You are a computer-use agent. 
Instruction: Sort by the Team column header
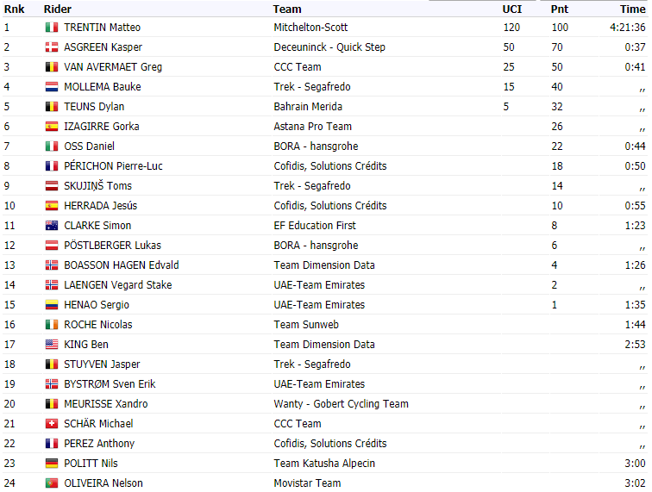287,9
